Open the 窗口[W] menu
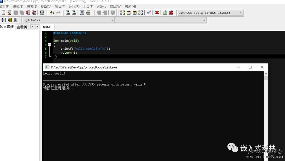The width and height of the screenshot is (285, 161). (116, 7)
